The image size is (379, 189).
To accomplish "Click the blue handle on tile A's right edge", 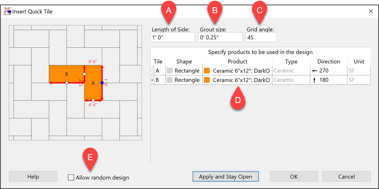I will tap(102, 83).
